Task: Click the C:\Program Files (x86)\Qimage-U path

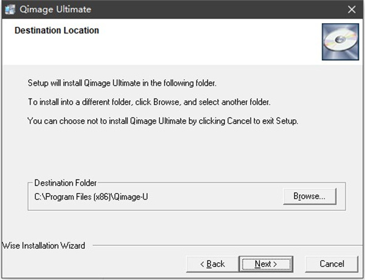Action: click(91, 197)
